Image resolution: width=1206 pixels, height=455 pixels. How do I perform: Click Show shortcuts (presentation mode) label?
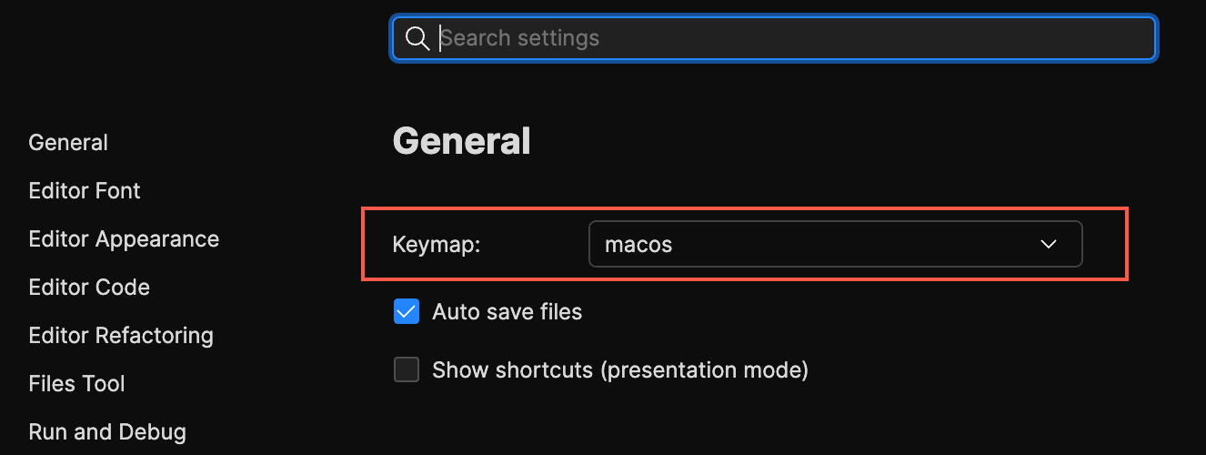[x=620, y=370]
